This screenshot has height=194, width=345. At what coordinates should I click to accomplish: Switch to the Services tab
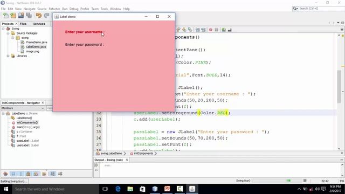click(39, 24)
